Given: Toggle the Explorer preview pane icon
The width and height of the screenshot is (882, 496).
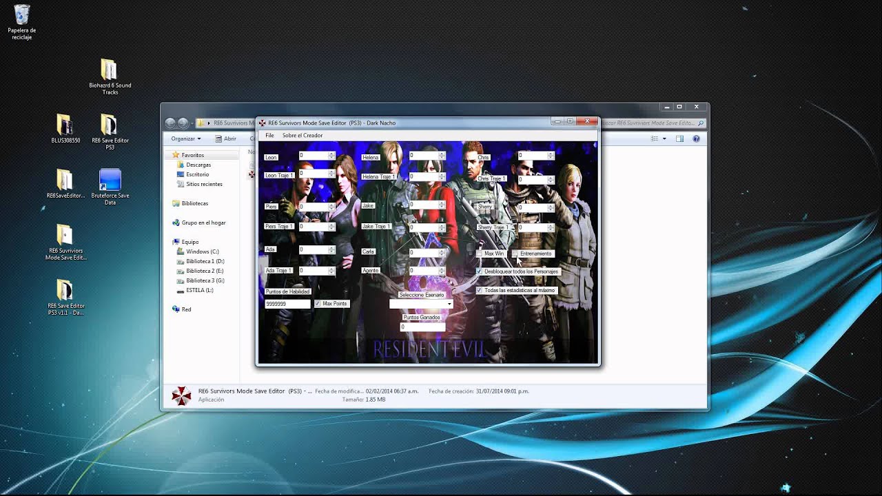Looking at the screenshot, I should pos(679,138).
